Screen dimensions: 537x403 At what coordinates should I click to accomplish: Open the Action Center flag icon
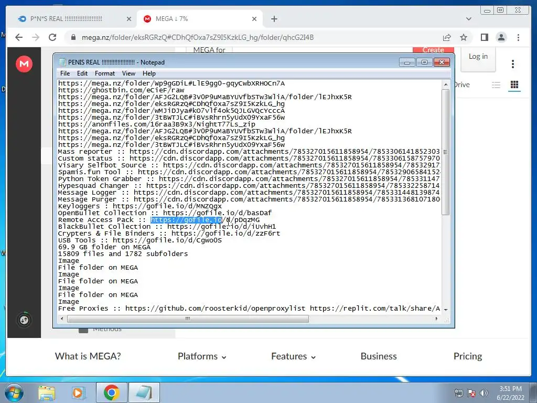(471, 393)
